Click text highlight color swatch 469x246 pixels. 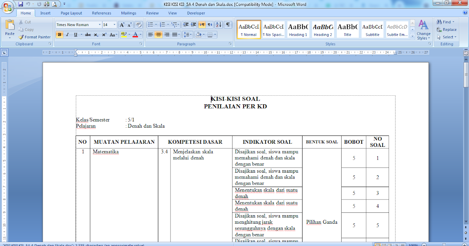point(124,35)
